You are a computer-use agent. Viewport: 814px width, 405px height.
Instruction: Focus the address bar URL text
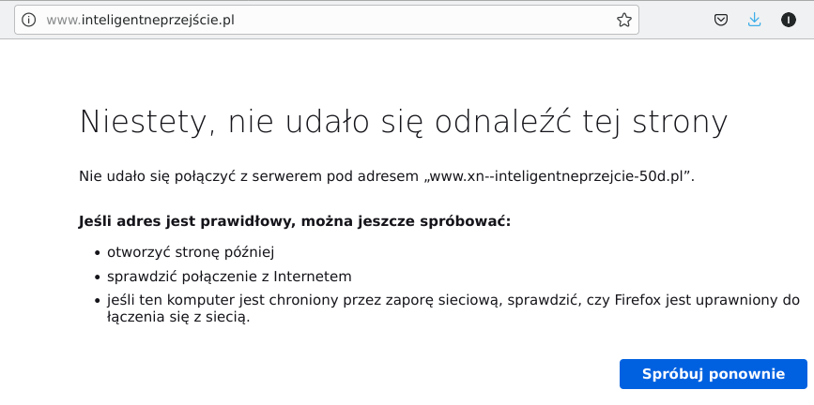(x=139, y=20)
